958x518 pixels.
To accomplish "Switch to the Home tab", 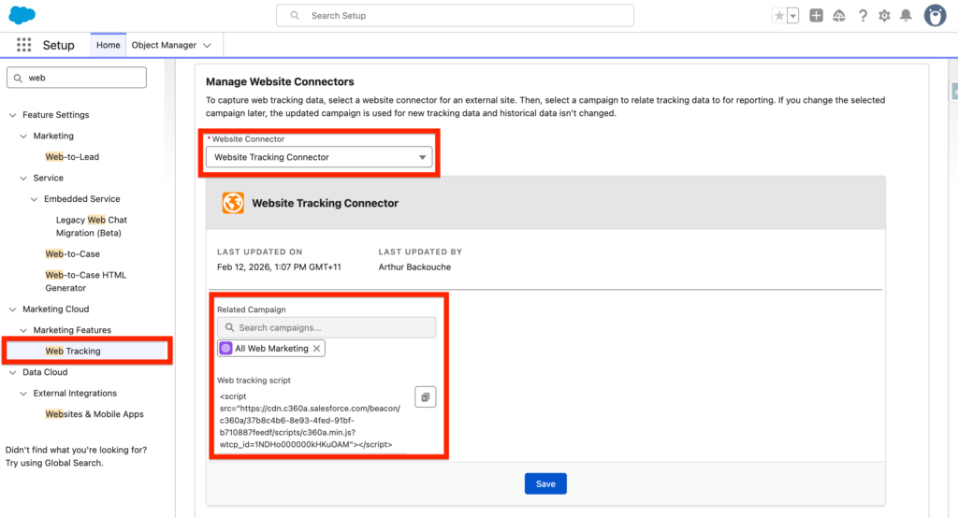I will [x=108, y=45].
